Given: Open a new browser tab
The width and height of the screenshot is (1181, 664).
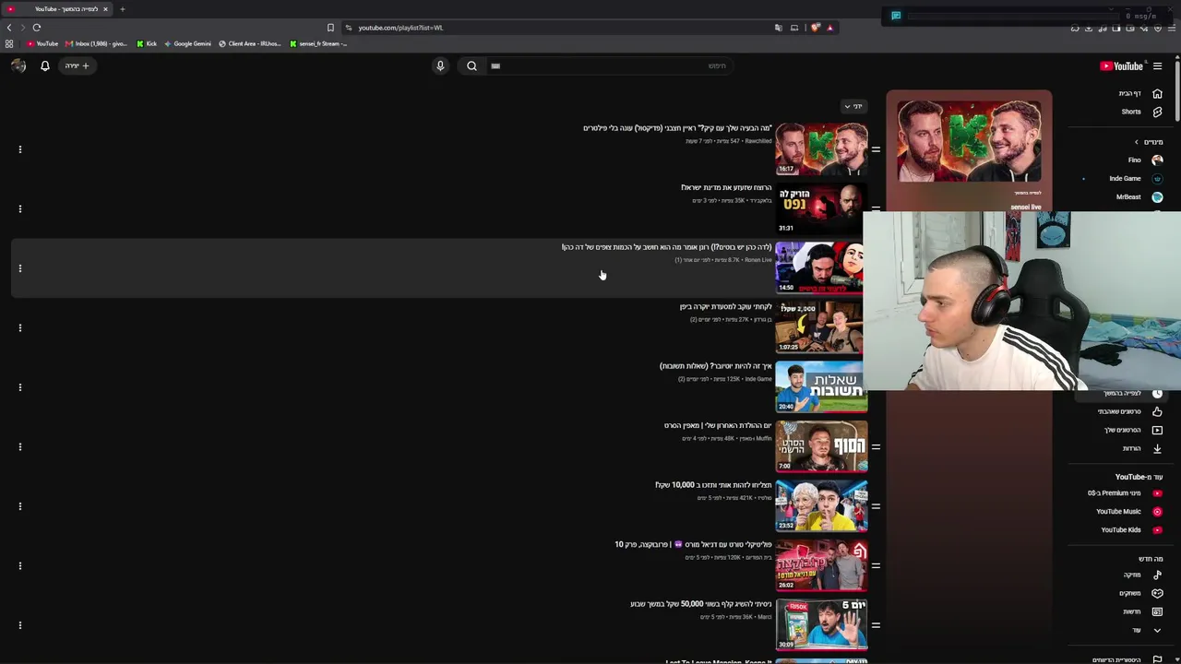Looking at the screenshot, I should click(122, 9).
